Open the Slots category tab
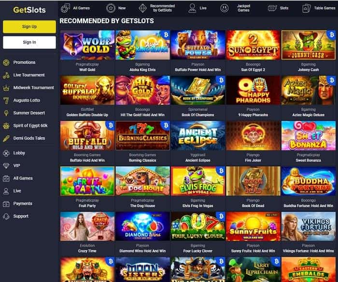This screenshot has width=338, height=282. [278, 8]
